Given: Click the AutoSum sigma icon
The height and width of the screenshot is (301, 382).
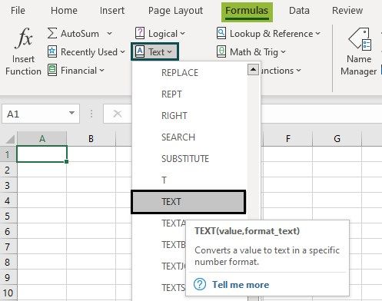Looking at the screenshot, I should (52, 33).
